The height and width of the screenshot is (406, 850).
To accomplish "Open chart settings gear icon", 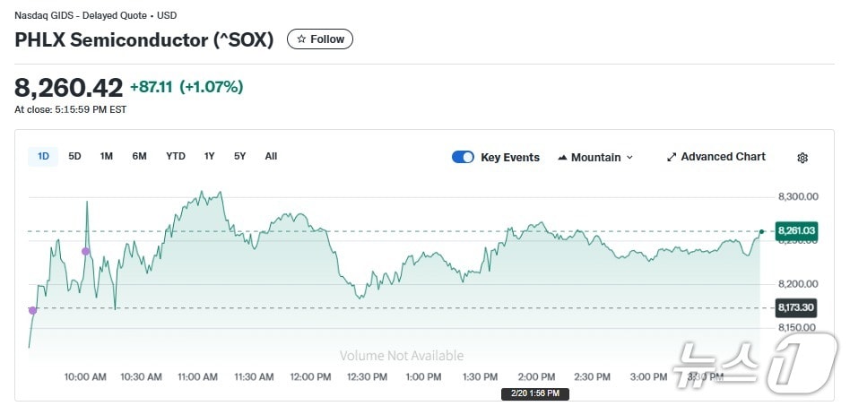I will point(802,158).
